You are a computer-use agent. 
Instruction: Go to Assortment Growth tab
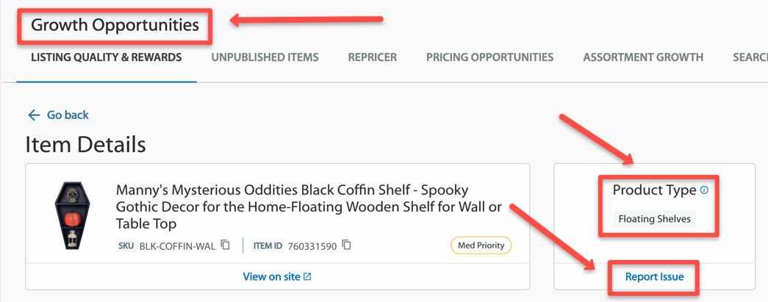[x=643, y=57]
